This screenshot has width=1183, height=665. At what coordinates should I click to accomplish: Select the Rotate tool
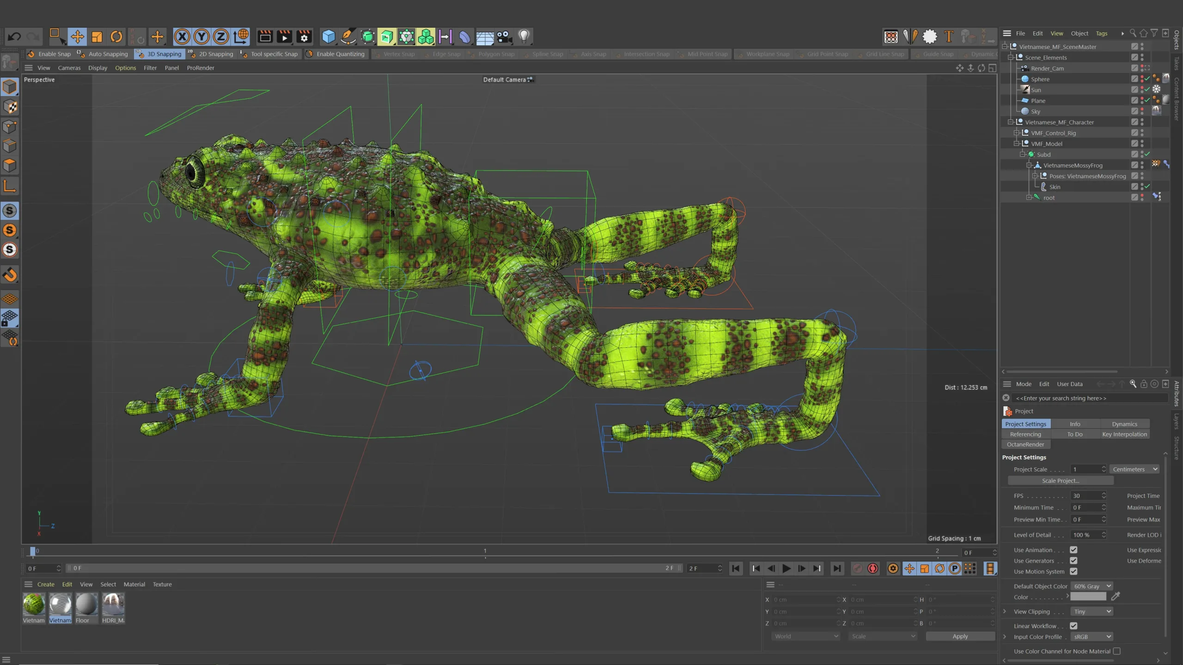[116, 36]
